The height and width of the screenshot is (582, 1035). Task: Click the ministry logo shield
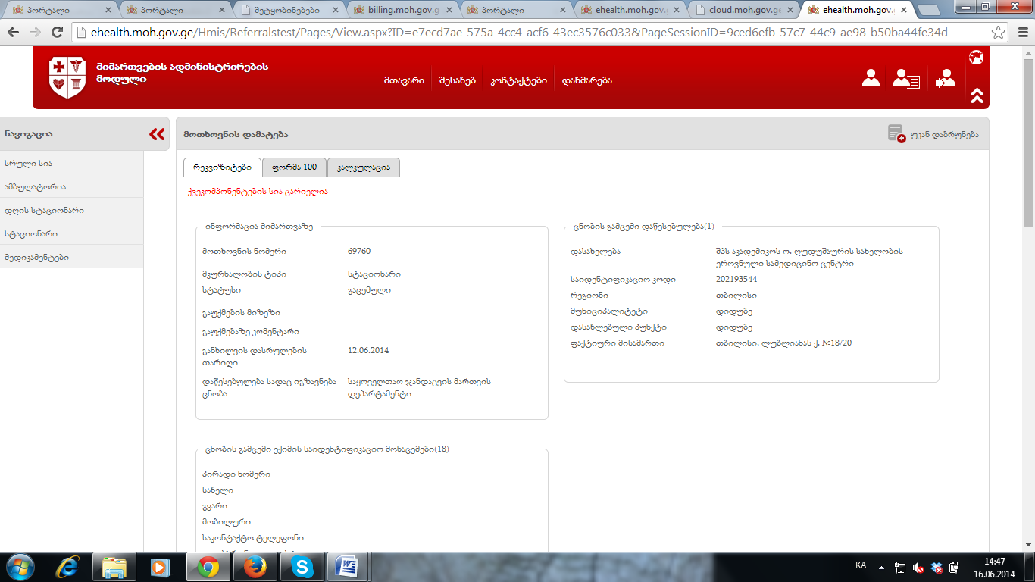pyautogui.click(x=67, y=77)
